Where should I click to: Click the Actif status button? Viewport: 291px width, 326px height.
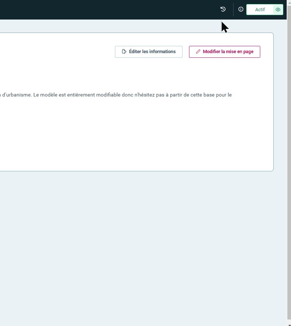pos(260,9)
